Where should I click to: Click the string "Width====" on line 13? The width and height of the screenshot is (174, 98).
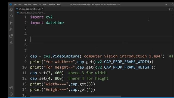56,84
